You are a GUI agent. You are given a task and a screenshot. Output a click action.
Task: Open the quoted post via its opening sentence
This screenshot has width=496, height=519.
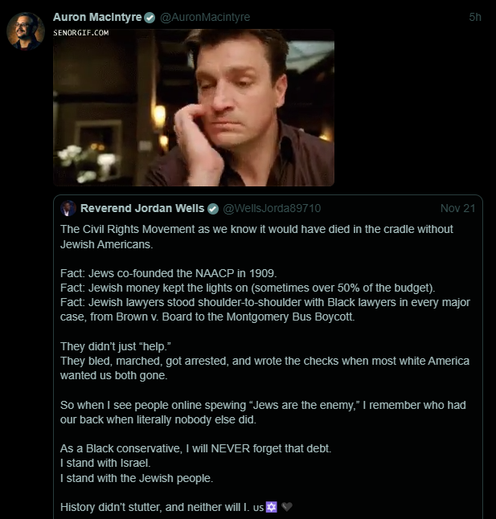click(256, 229)
